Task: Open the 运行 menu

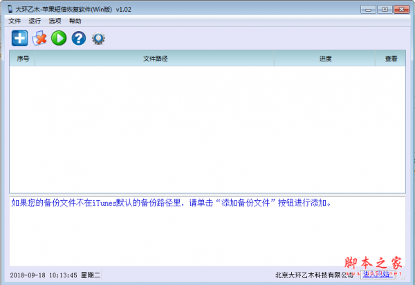Action: click(35, 21)
